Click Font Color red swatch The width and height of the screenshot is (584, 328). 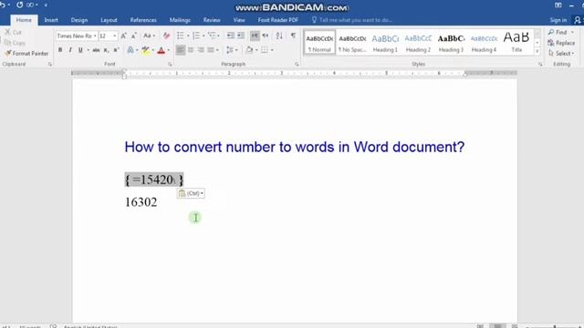[161, 50]
